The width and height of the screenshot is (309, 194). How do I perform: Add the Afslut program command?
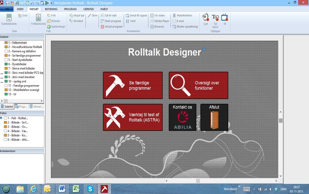112,27
